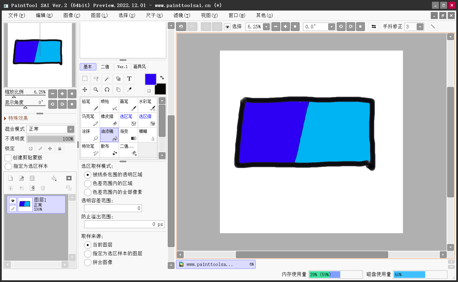Pick the black background color swatch
The width and height of the screenshot is (458, 282).
coord(160,89)
